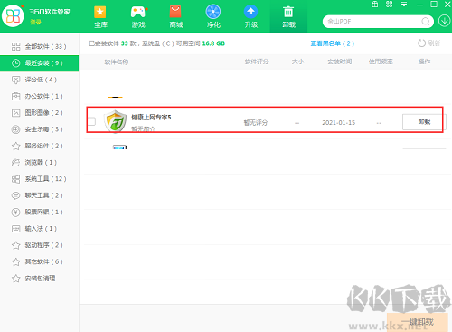
Task: Tick the checkbox for 健康上网专家5
Action: 92,121
